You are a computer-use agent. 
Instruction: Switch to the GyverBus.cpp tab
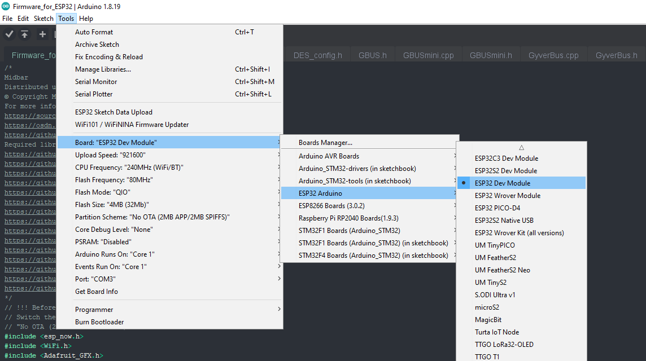553,55
